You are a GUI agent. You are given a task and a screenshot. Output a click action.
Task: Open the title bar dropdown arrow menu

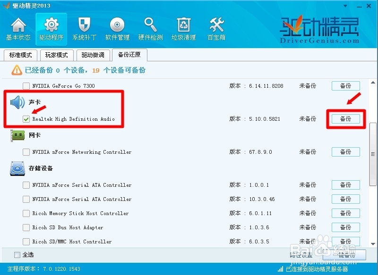345,6
